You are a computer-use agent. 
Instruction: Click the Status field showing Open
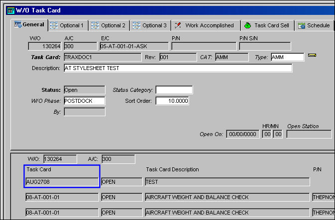tap(85, 90)
